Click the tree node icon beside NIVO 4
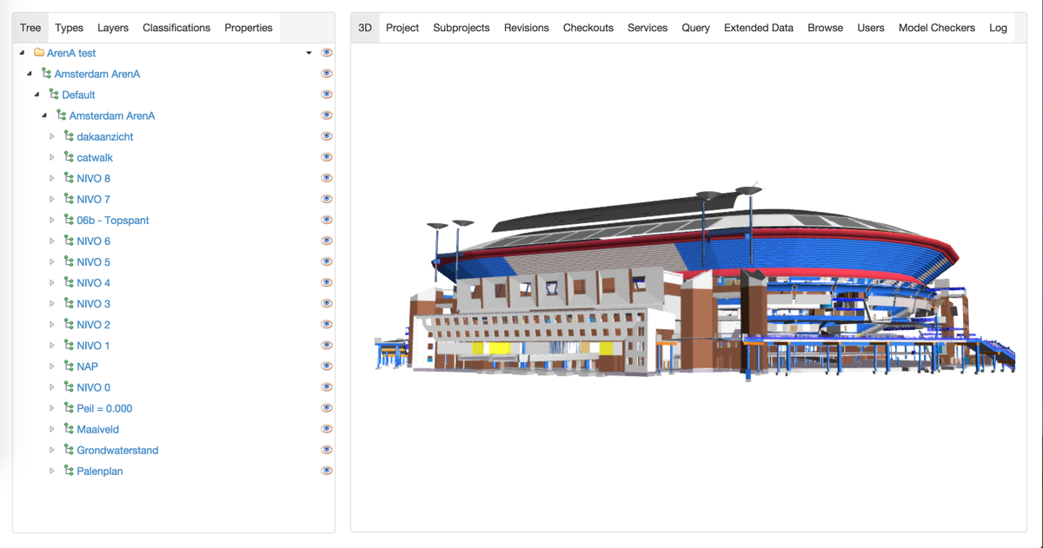The image size is (1043, 548). tap(69, 282)
